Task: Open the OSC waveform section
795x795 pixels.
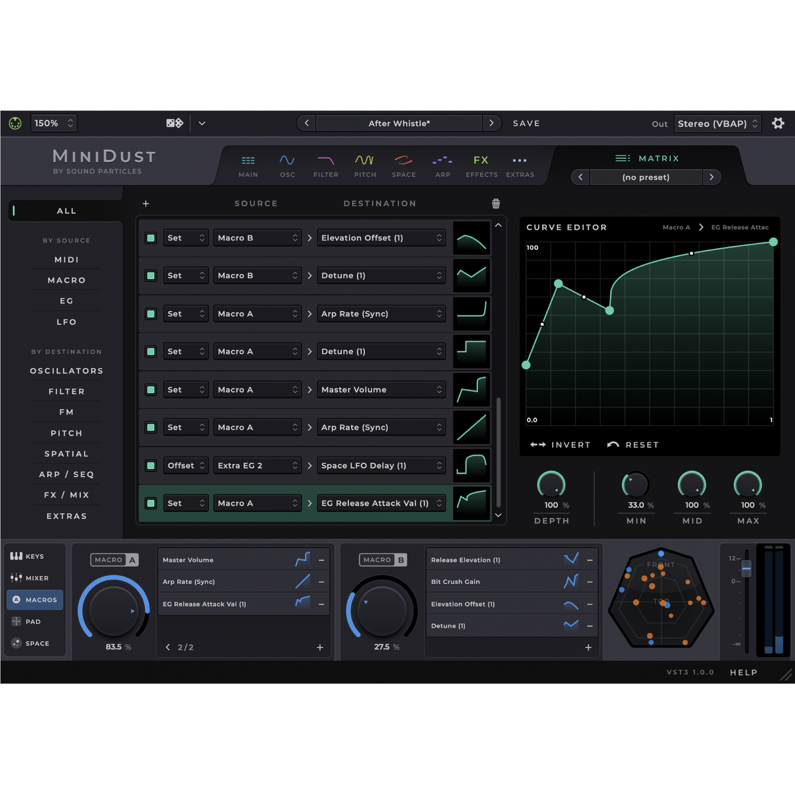Action: point(287,166)
